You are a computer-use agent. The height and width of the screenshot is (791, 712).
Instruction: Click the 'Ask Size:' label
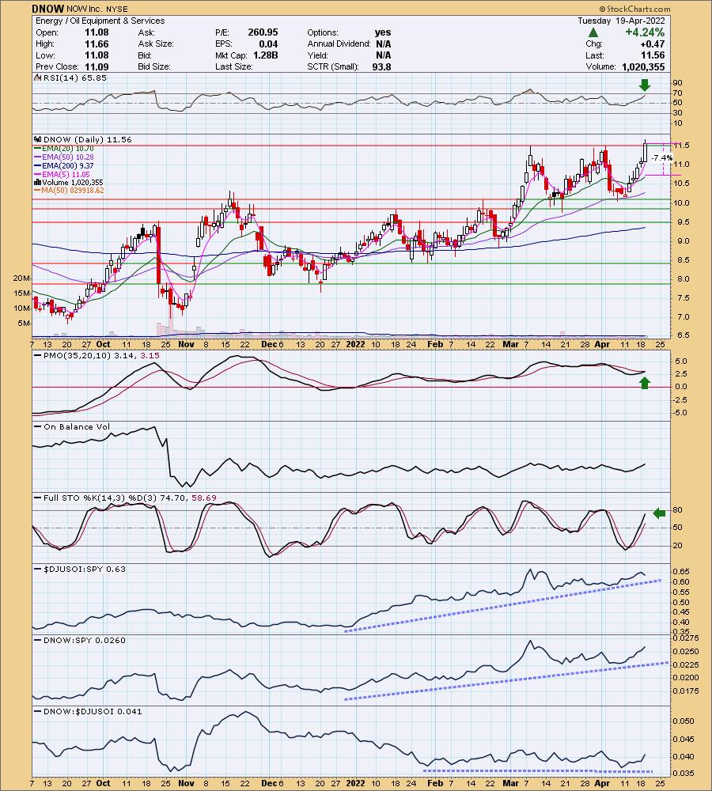coord(156,44)
